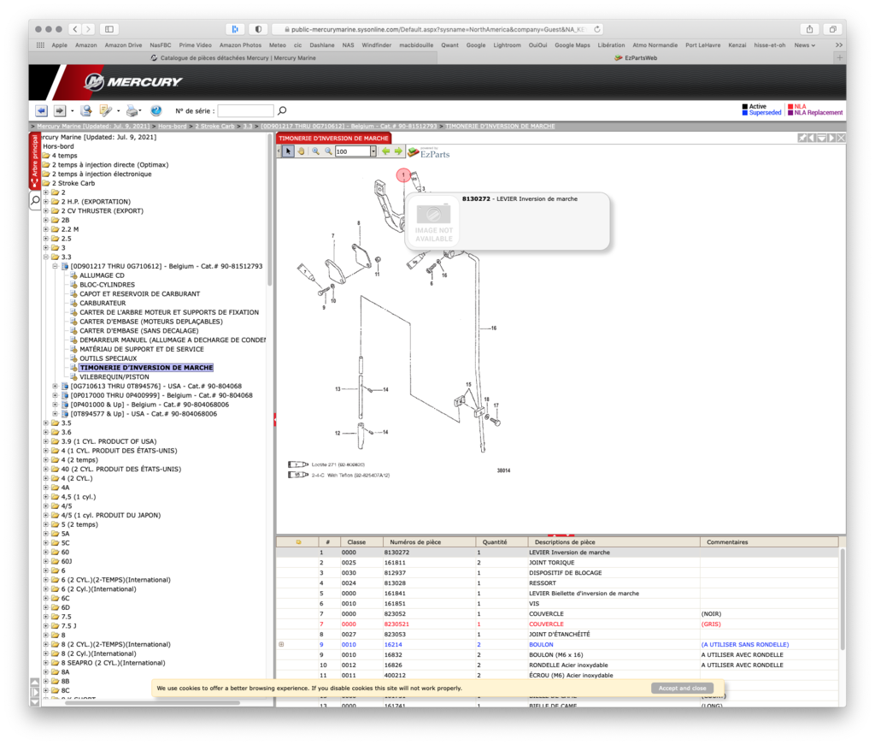Open the catalog search document icon
Image resolution: width=875 pixels, height=745 pixels.
point(86,110)
